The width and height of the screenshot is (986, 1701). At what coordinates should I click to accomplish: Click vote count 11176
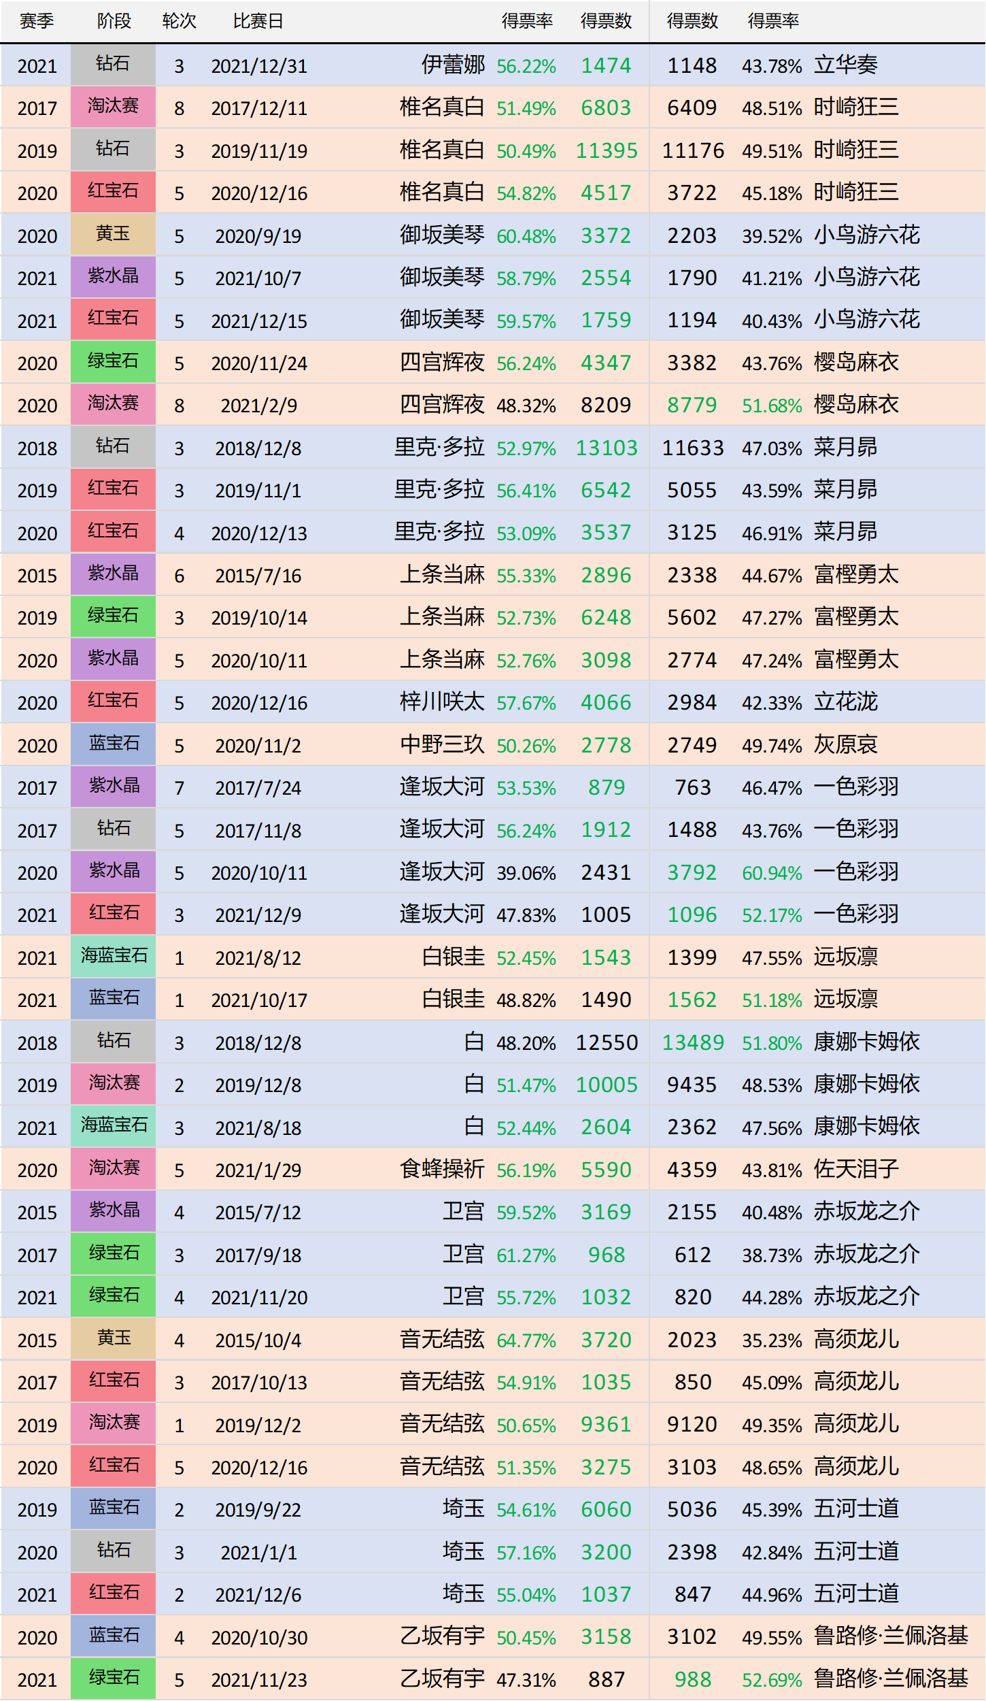(693, 150)
